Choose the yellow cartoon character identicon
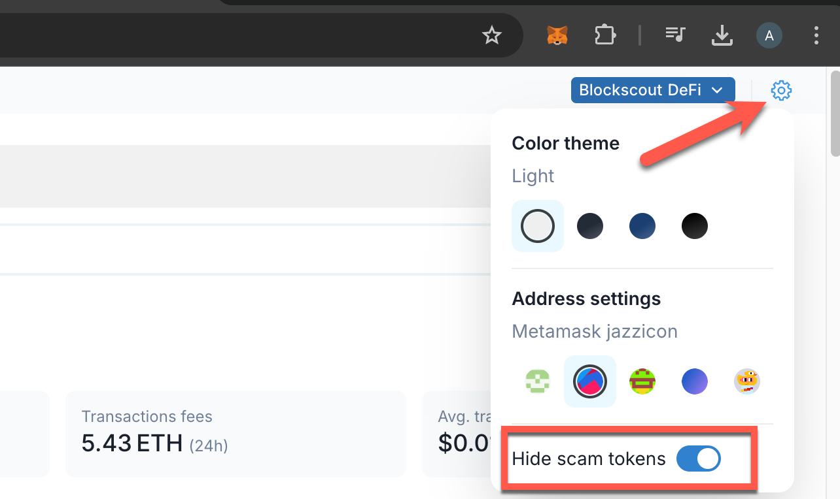The image size is (840, 499). coord(747,381)
